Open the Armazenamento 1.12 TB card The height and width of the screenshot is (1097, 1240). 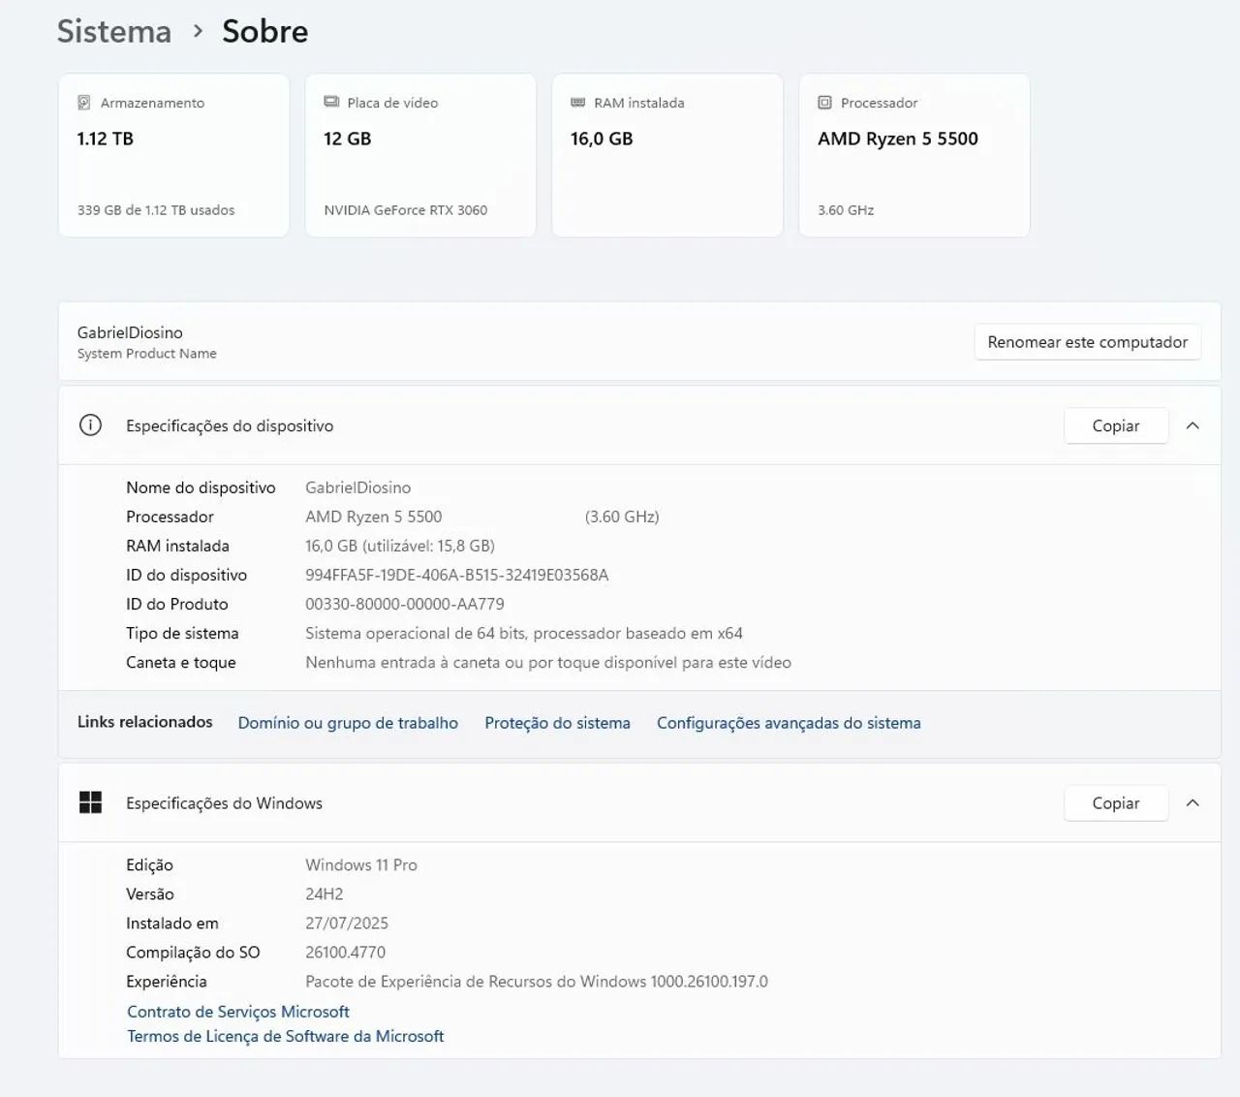pos(173,155)
